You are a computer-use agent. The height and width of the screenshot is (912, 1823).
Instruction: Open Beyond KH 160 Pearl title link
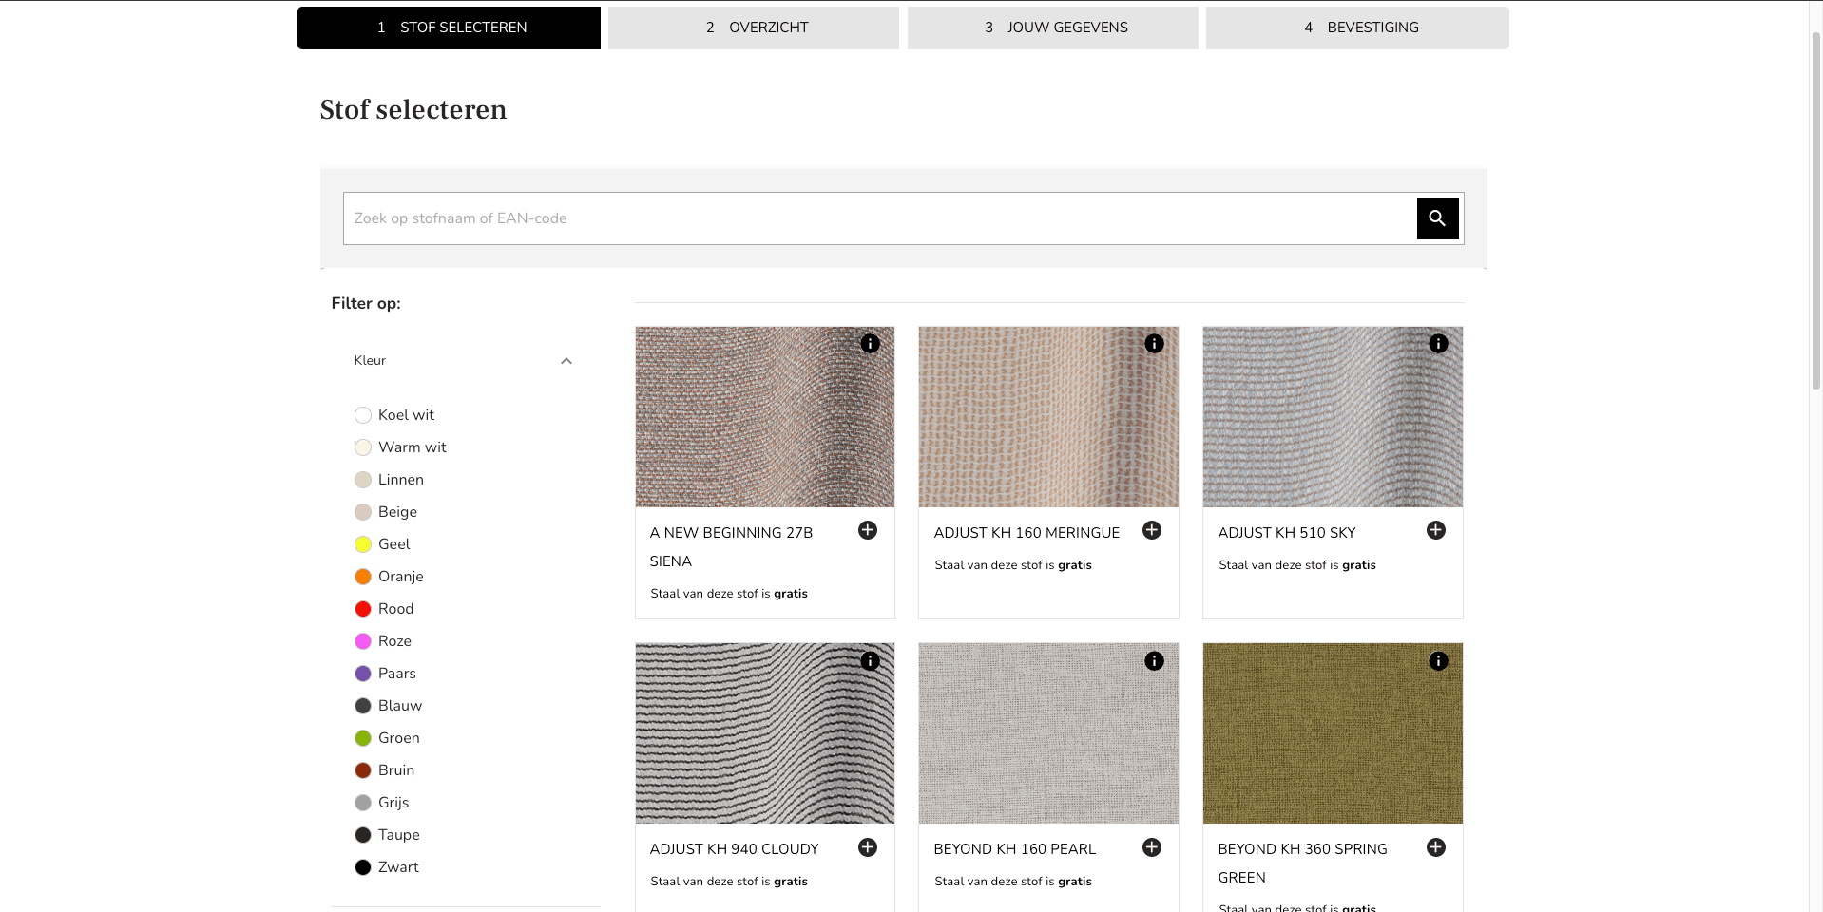pos(1014,849)
